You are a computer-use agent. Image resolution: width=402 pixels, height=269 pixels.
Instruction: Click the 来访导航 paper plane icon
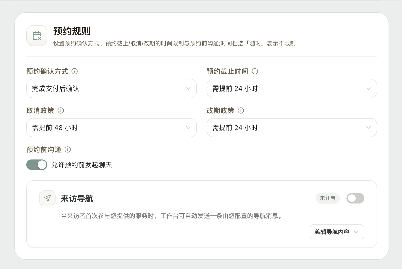pyautogui.click(x=47, y=198)
